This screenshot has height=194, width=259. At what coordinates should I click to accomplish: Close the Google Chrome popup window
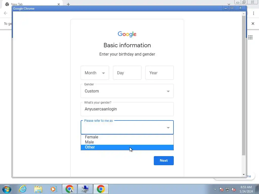click(241, 8)
